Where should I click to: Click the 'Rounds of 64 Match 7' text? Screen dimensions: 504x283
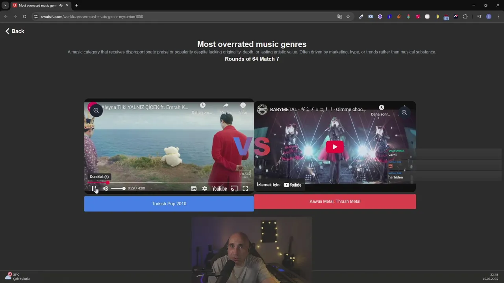[252, 59]
